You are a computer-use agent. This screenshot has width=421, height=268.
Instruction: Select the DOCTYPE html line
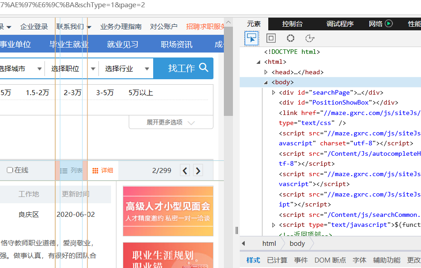pyautogui.click(x=292, y=52)
